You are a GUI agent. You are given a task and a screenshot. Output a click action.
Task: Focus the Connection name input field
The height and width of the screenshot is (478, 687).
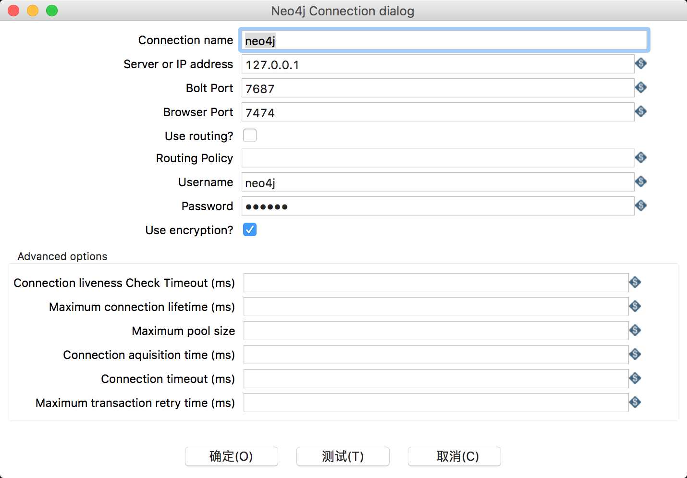(x=444, y=40)
